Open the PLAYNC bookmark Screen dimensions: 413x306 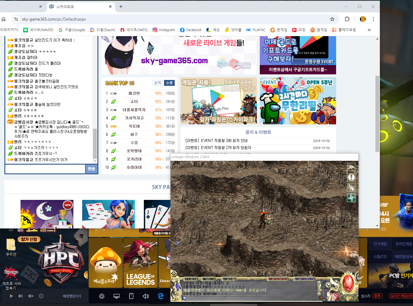tap(256, 30)
